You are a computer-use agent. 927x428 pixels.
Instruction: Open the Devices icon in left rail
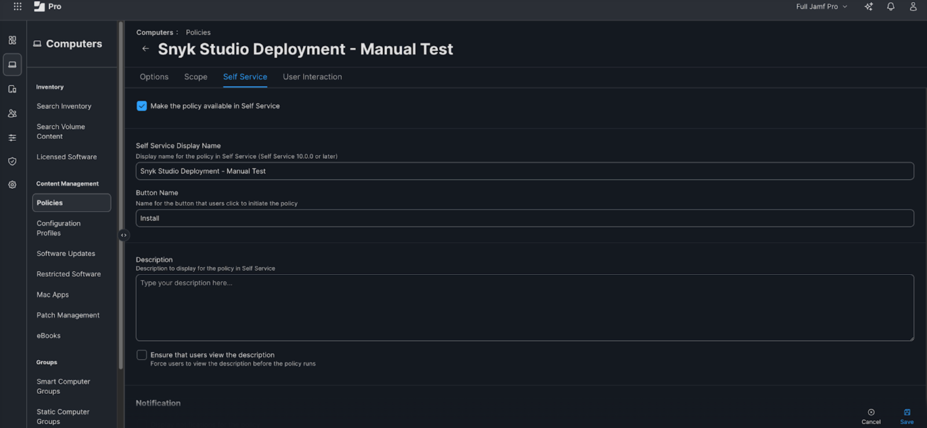point(12,89)
